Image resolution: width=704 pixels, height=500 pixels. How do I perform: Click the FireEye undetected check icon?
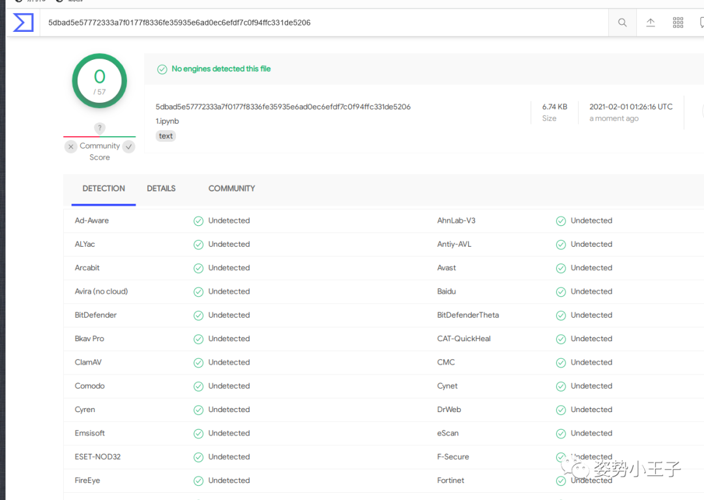point(198,480)
